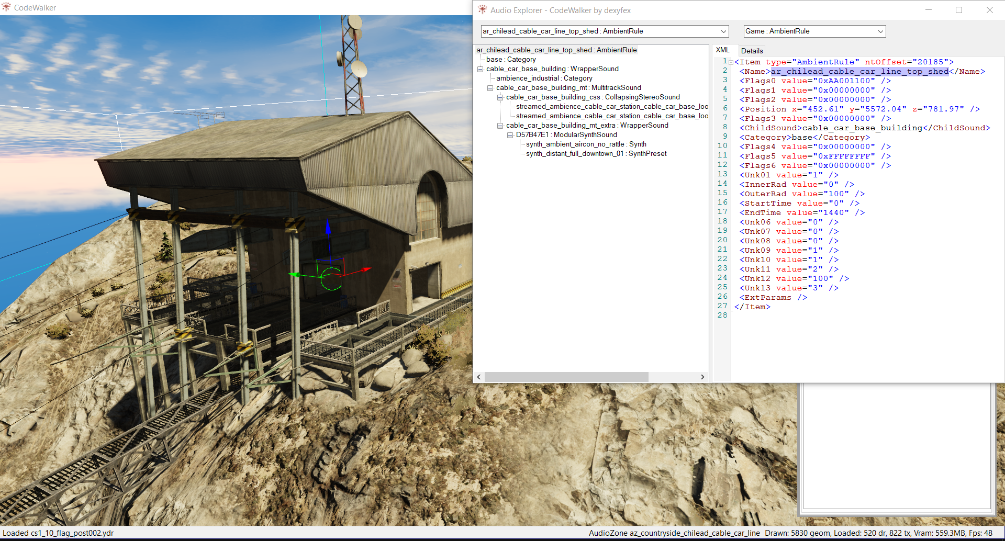Select ambience_industrial Category tree item
The height and width of the screenshot is (541, 1005).
(x=544, y=78)
